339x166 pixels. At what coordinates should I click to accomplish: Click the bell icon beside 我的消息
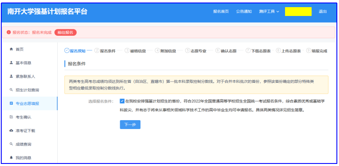point(11,158)
